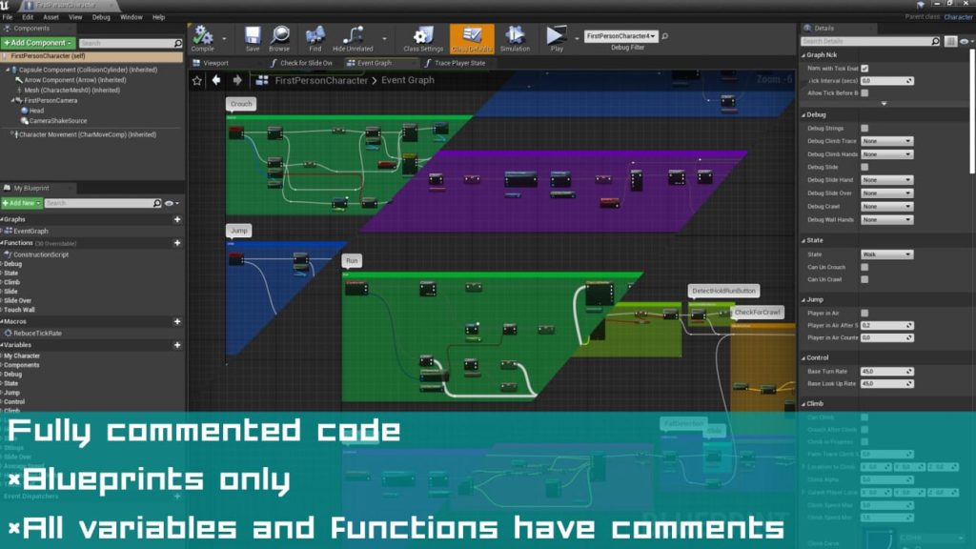976x549 pixels.
Task: Click the Add New button in My Blueprint
Action: tap(22, 203)
